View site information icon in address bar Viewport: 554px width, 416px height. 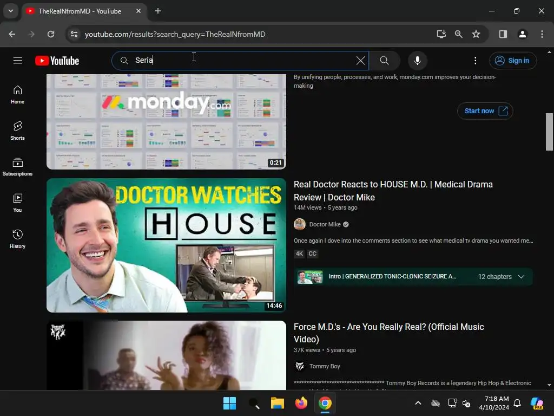click(x=74, y=34)
